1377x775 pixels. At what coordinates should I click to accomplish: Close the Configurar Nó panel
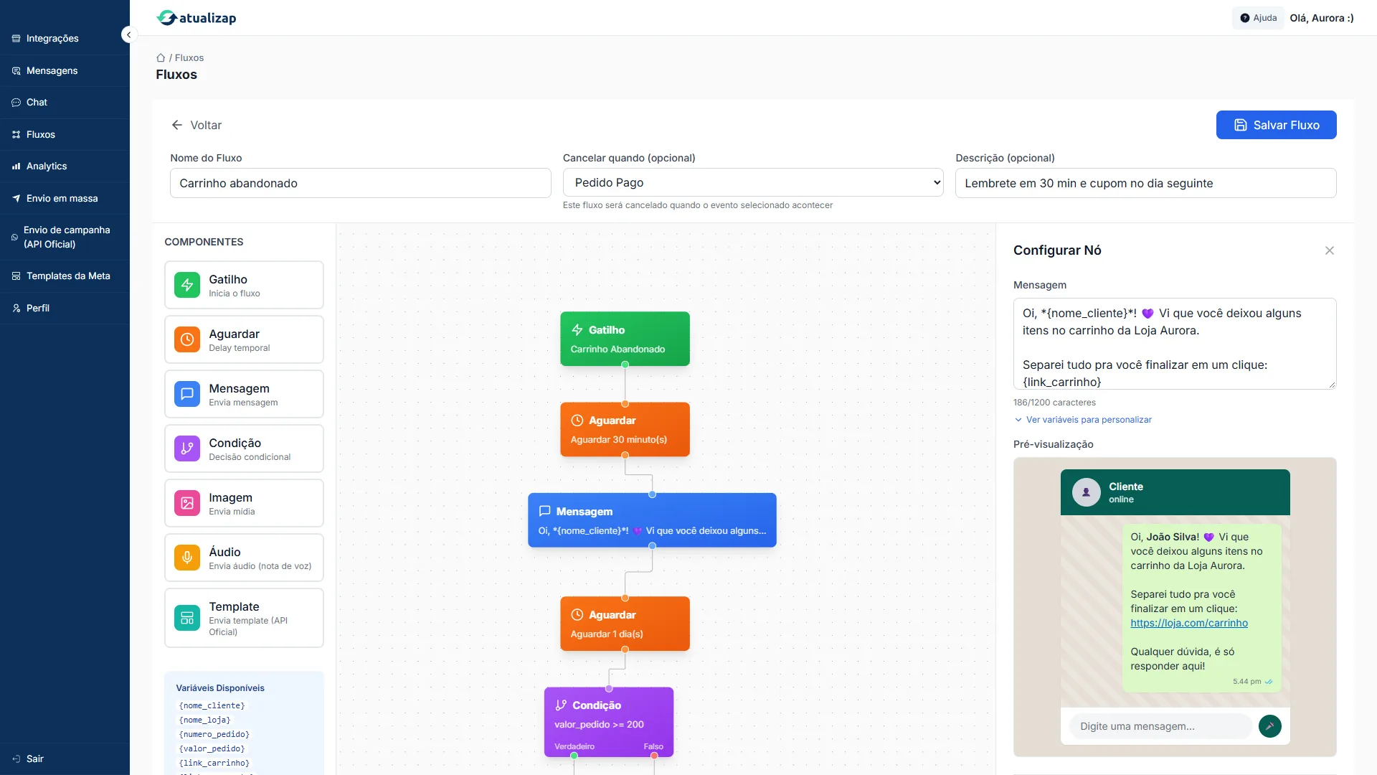(x=1329, y=250)
